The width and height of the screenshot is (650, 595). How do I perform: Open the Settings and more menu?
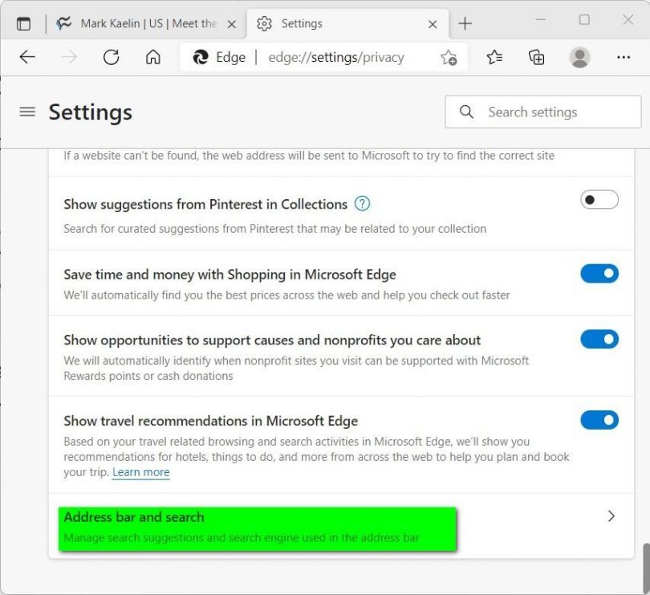[x=624, y=57]
